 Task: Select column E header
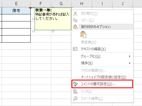(x=16, y=4)
